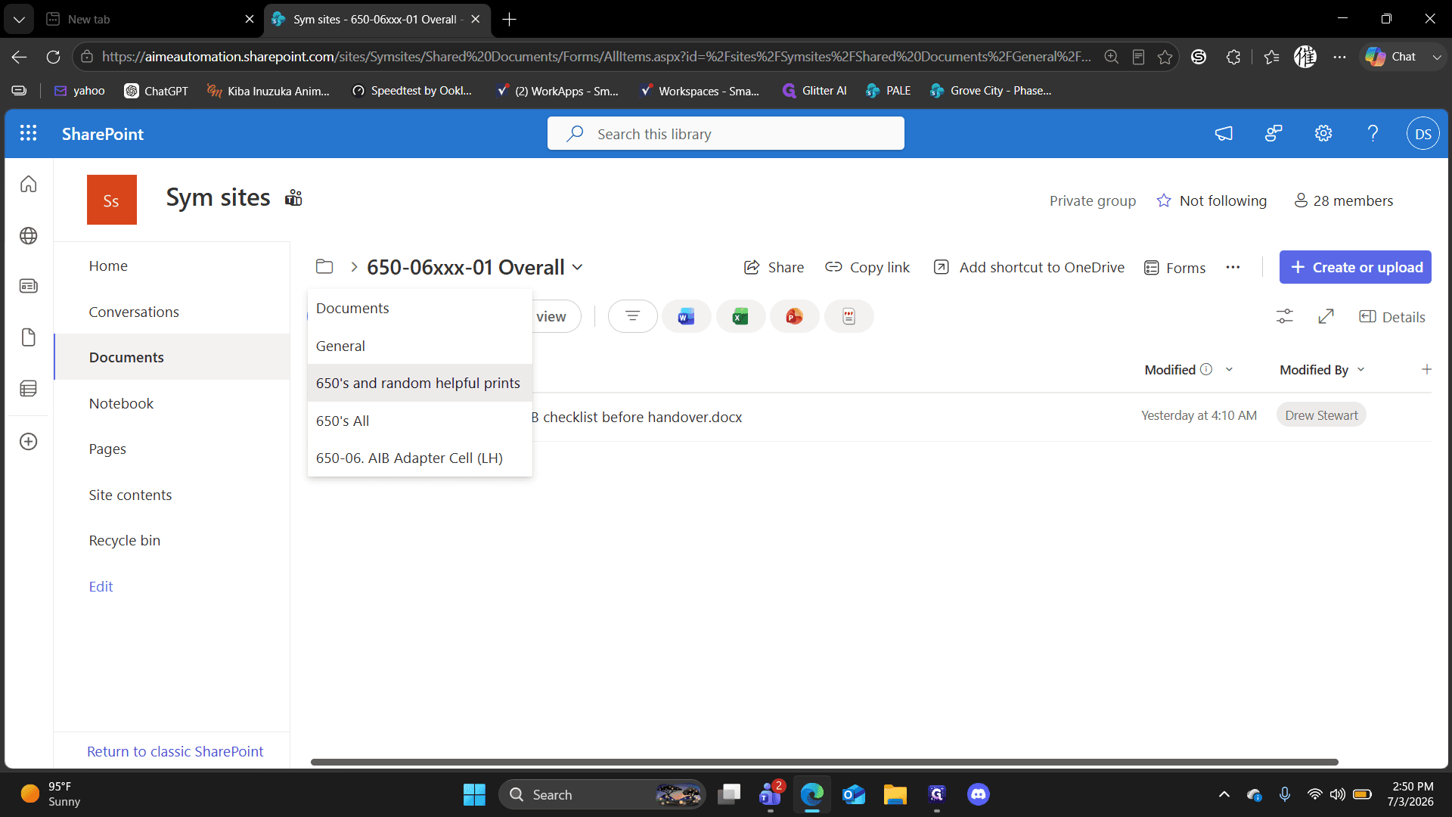Open the sidebar My lists icon
Screen dimensions: 1452x817
(29, 388)
